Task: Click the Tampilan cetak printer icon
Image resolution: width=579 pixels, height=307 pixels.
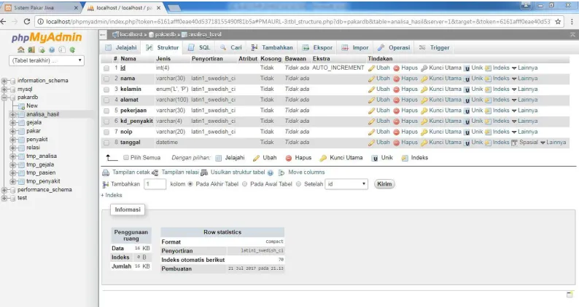Action: [106, 172]
